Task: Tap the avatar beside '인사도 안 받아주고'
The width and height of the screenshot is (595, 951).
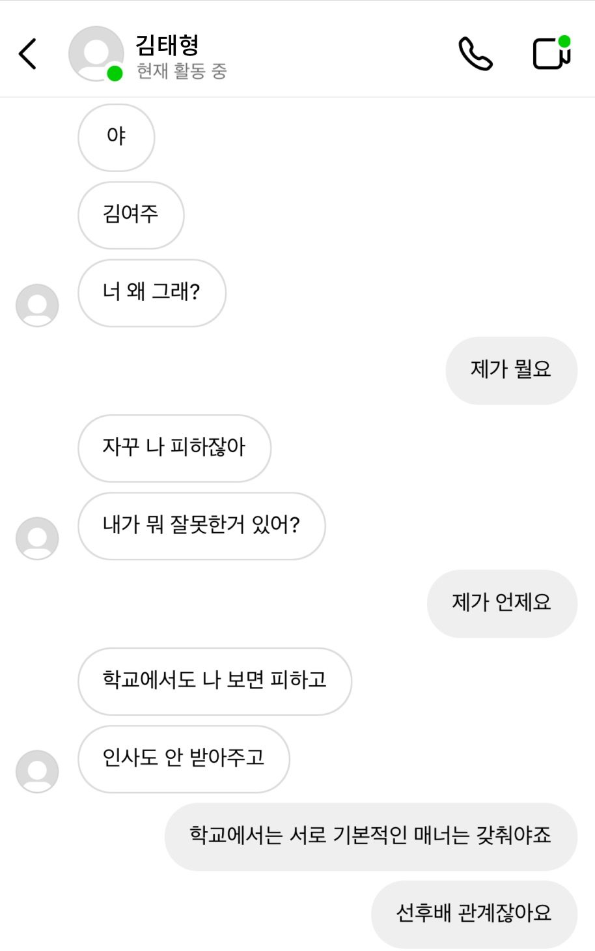Action: point(37,771)
